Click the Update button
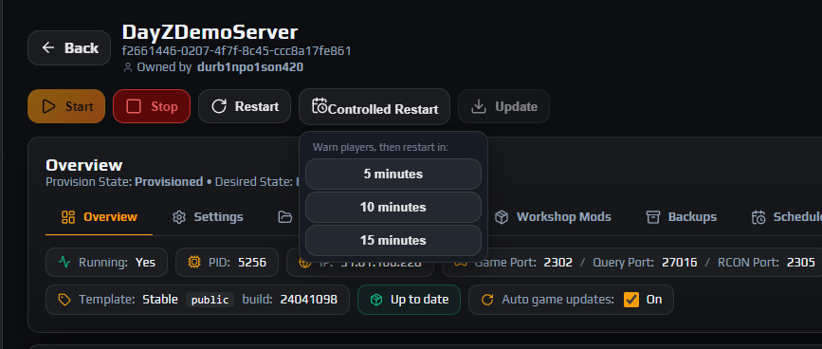This screenshot has height=349, width=822. 503,106
